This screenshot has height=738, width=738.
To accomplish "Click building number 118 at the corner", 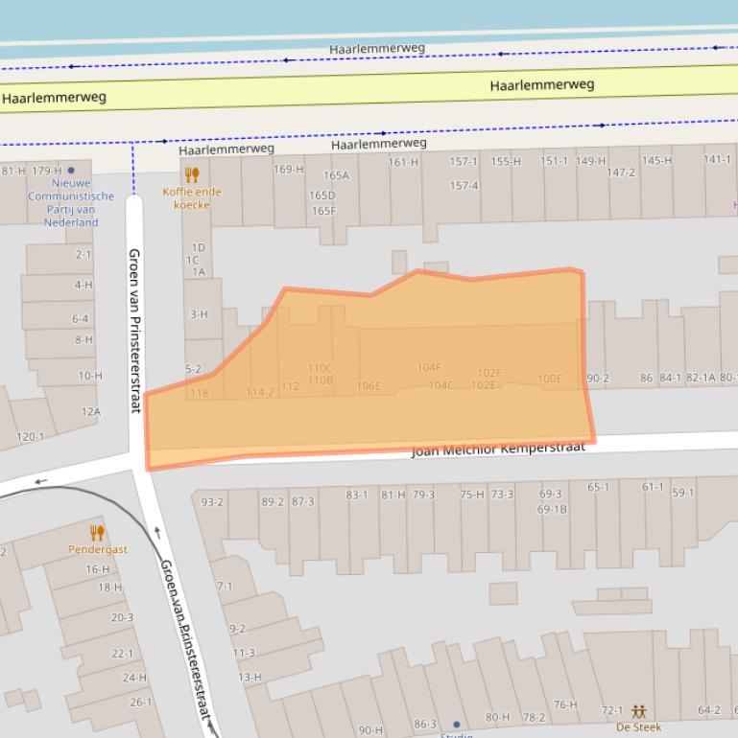I will click(200, 393).
